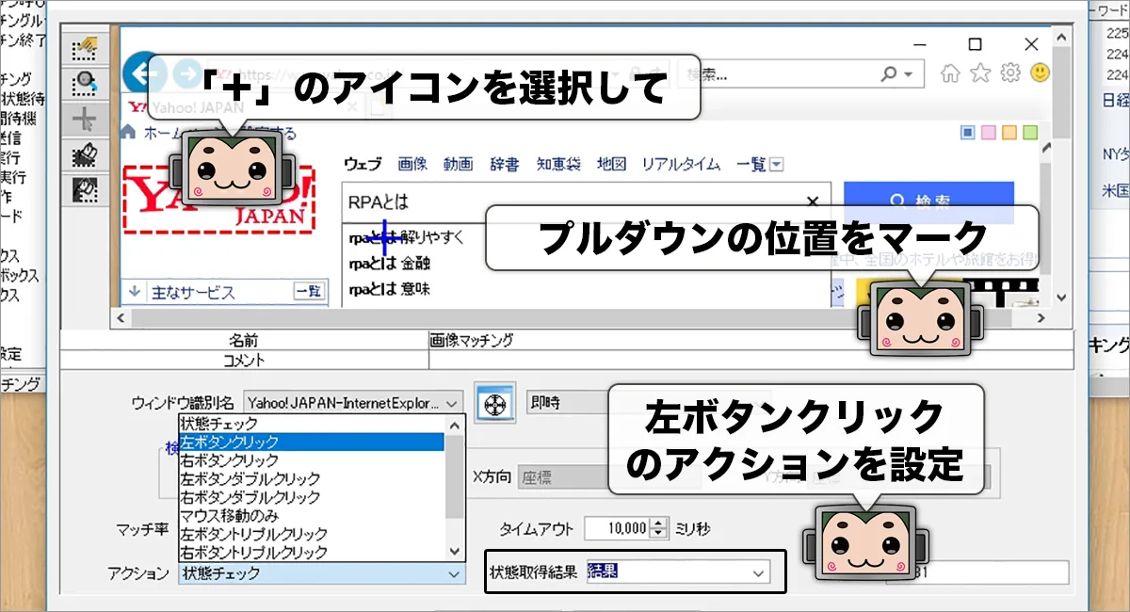Open the IE search provider dropdown arrow
This screenshot has height=612, width=1130.
pos(907,73)
